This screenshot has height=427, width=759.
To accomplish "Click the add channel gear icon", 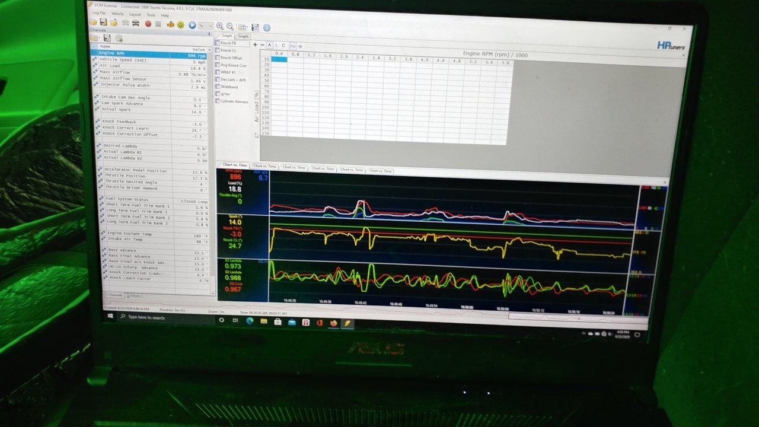I will click(x=119, y=39).
